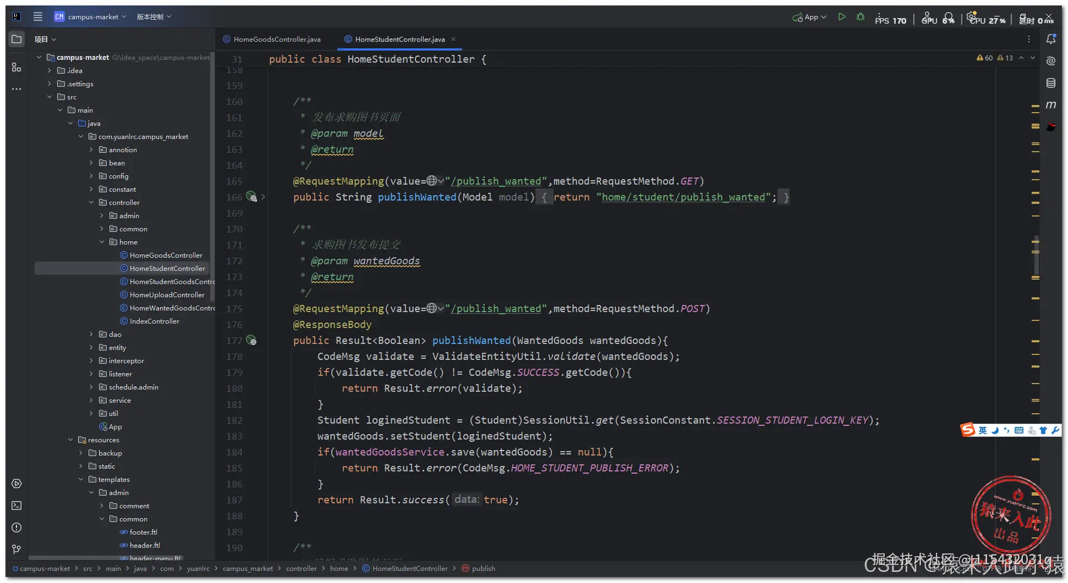Viewport: 1068px width, 583px height.
Task: Open the 版本控制 dropdown
Action: (154, 16)
